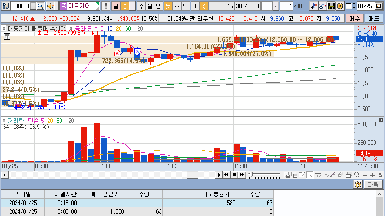Image resolution: width=385 pixels, height=216 pixels.
Task: Select 5 minute interval
Action: (x=213, y=6)
